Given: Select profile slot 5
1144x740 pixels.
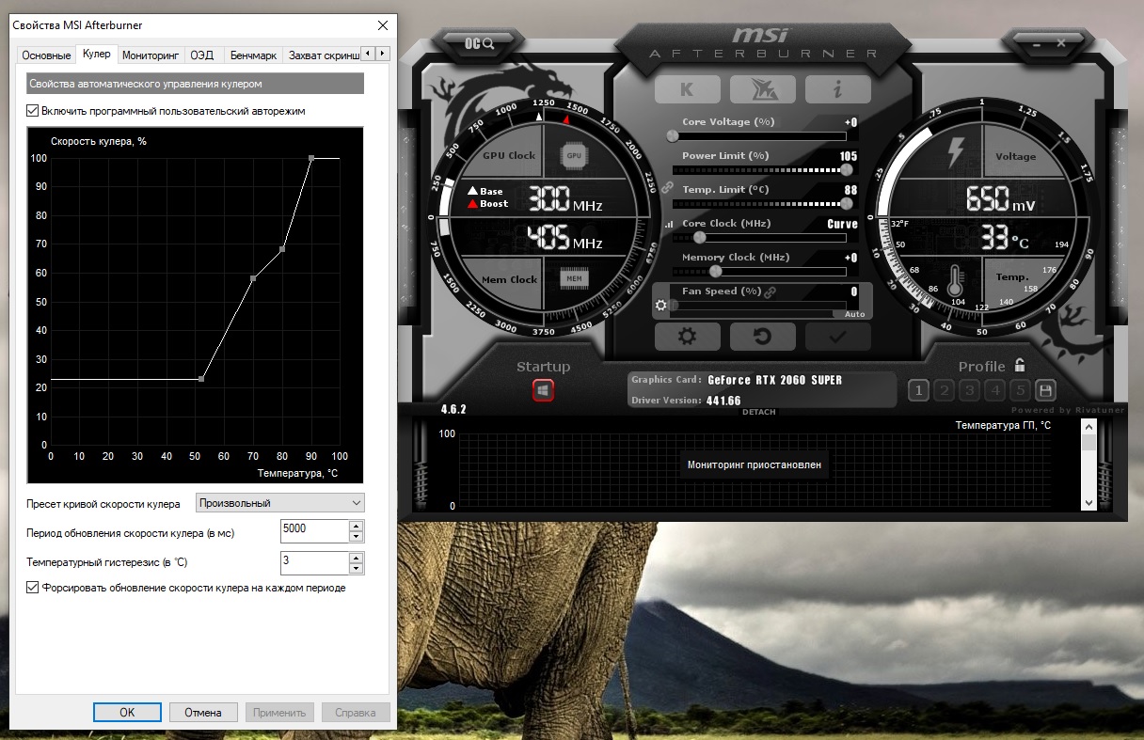Looking at the screenshot, I should click(1021, 390).
